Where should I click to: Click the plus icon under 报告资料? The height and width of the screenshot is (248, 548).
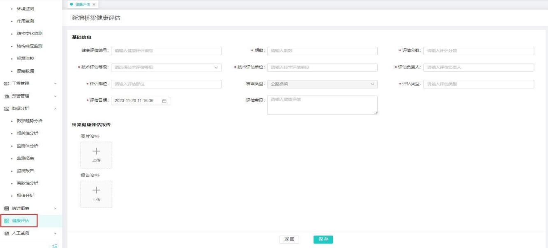tap(96, 190)
